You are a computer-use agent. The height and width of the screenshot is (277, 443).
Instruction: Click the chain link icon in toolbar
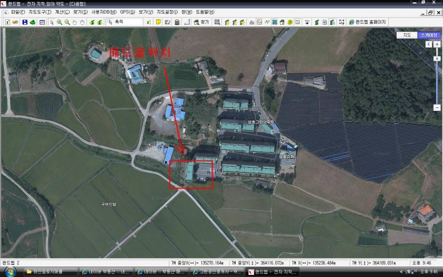[15, 22]
